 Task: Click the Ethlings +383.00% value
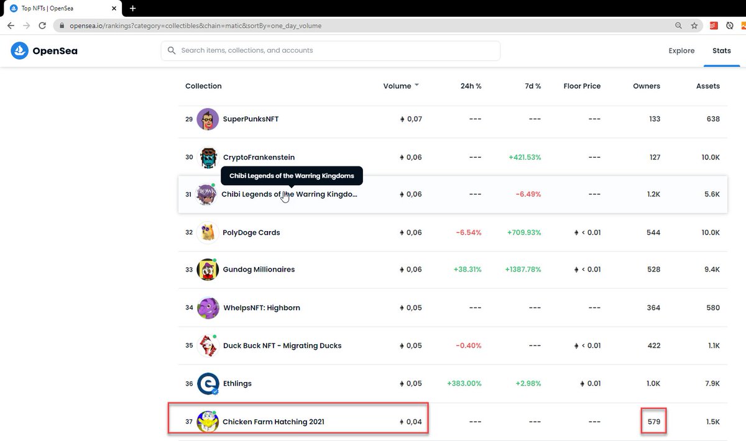pos(464,384)
